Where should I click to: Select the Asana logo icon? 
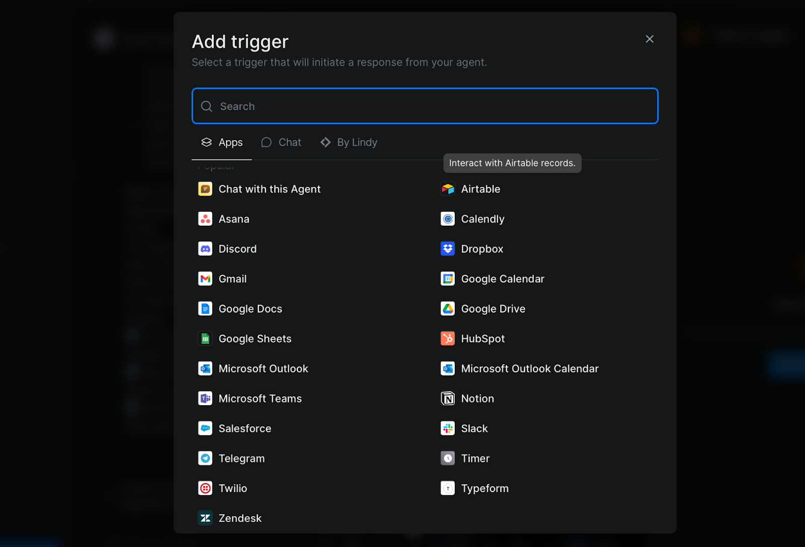(205, 219)
